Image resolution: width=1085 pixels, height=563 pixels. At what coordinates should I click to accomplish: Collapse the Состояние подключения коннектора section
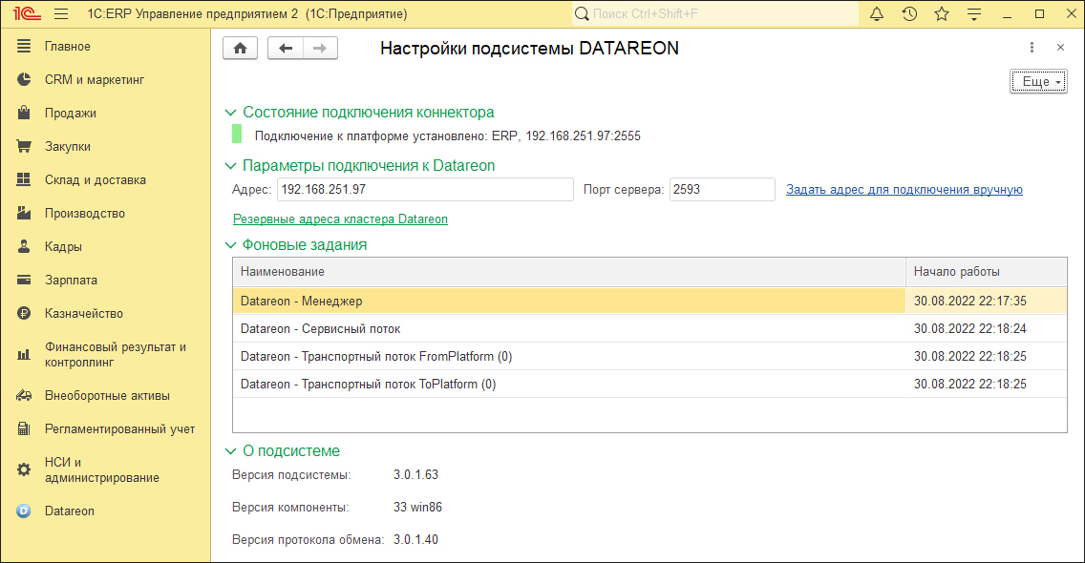(x=230, y=113)
